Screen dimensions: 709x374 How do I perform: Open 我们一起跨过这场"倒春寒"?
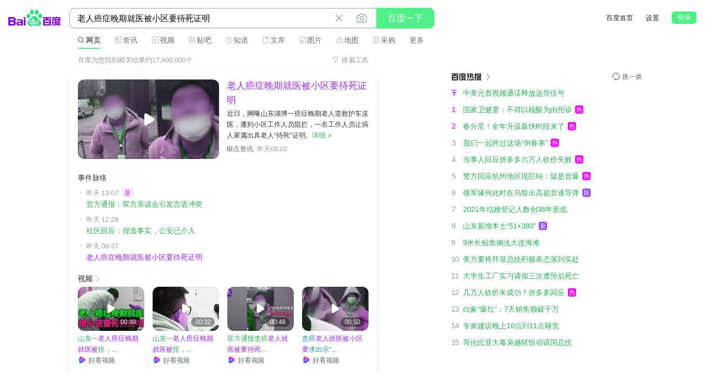point(506,143)
